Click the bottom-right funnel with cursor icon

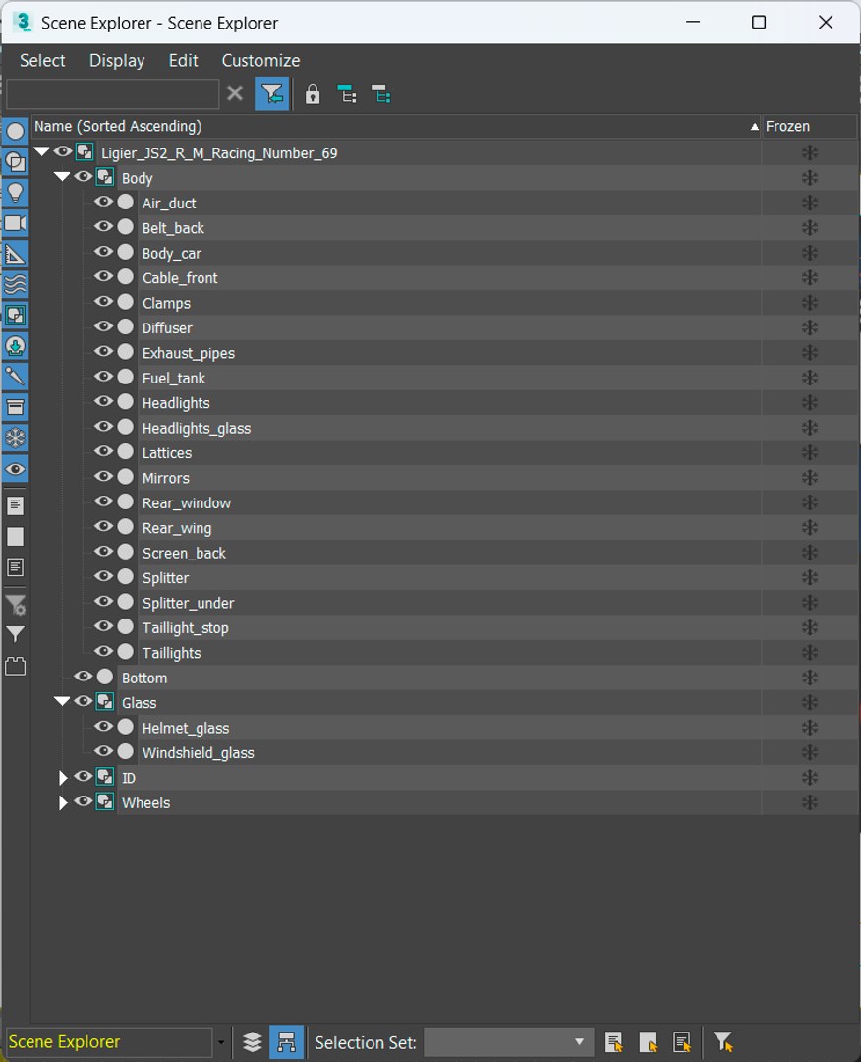coord(723,1041)
